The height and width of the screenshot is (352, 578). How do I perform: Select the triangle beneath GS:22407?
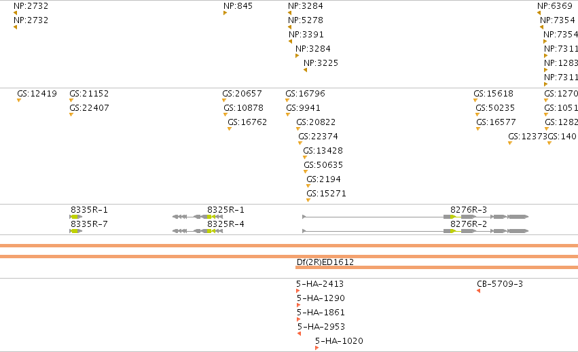(x=71, y=115)
